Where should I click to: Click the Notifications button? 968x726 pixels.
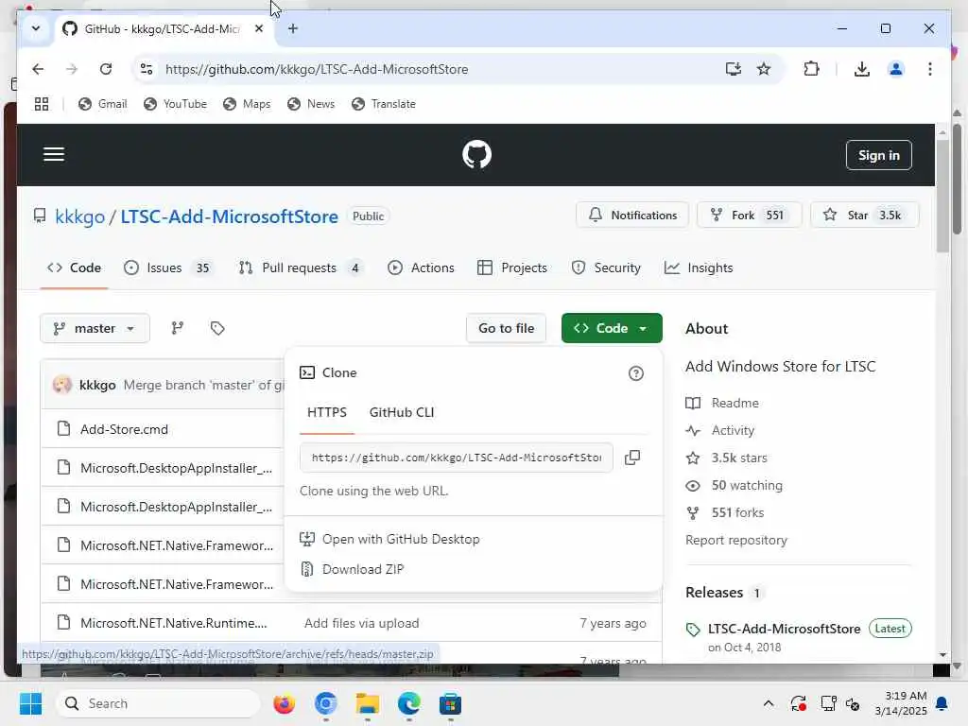(632, 215)
